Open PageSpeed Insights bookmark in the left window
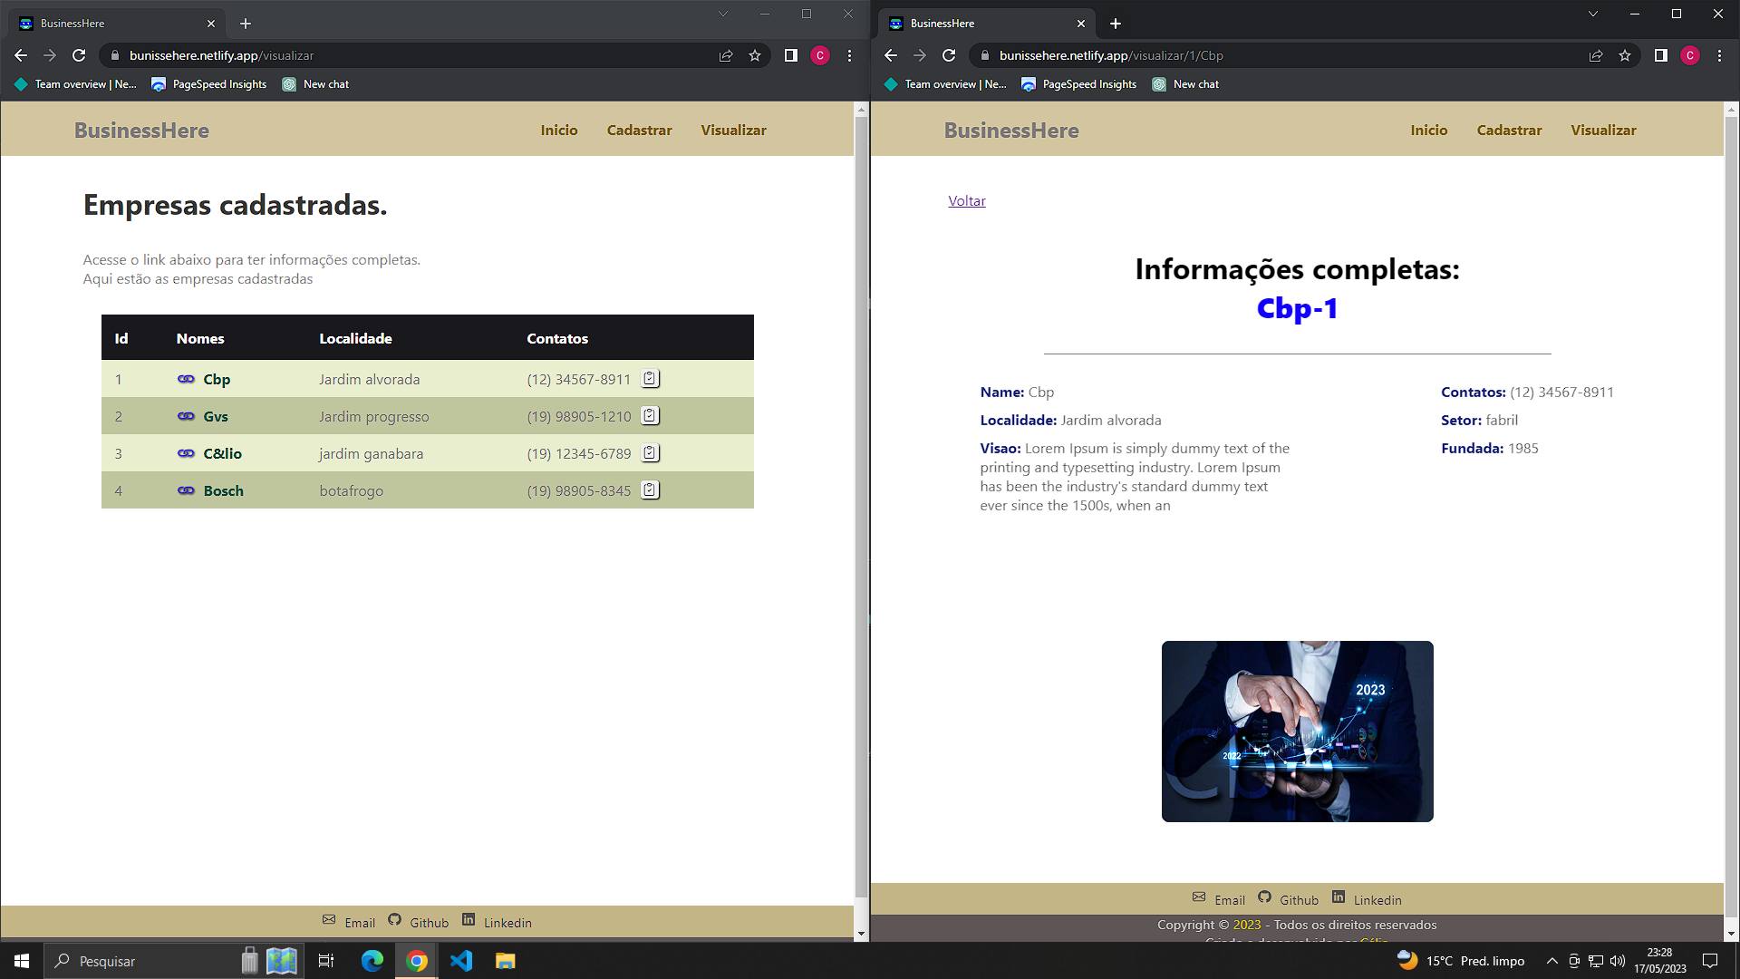 [x=209, y=84]
